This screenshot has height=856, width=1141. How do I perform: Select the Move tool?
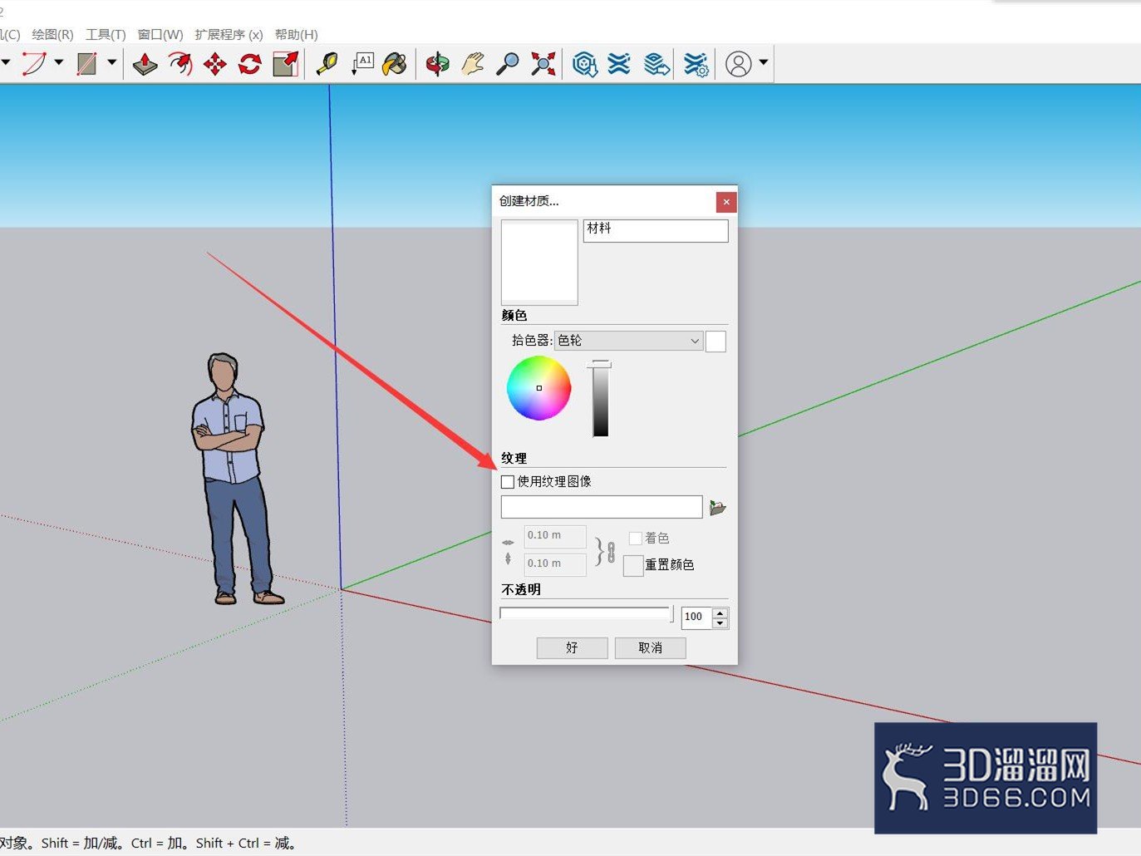tap(215, 64)
